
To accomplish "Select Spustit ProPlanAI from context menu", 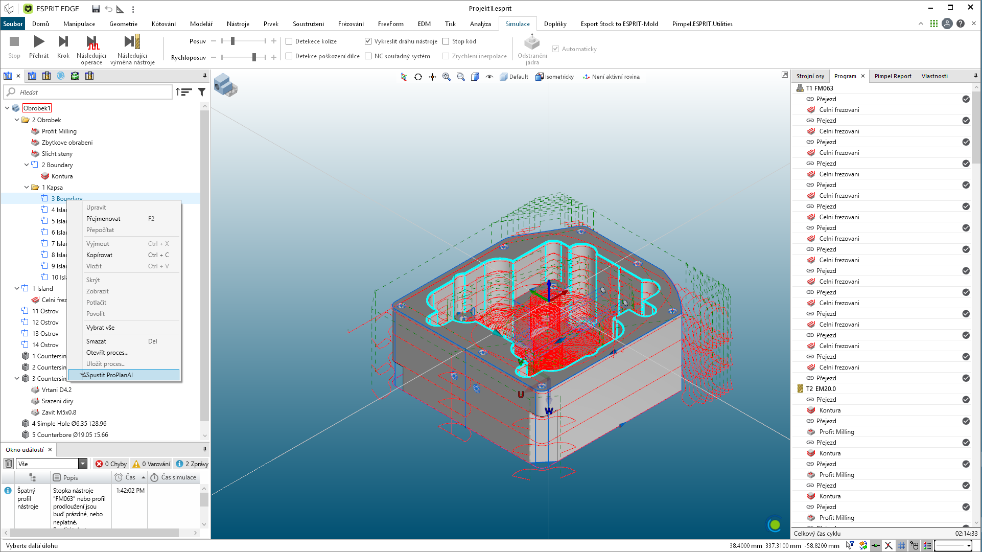I will tap(124, 375).
